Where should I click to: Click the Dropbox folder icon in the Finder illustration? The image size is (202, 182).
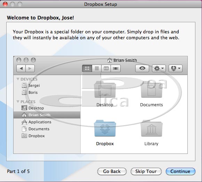pyautogui.click(x=105, y=128)
